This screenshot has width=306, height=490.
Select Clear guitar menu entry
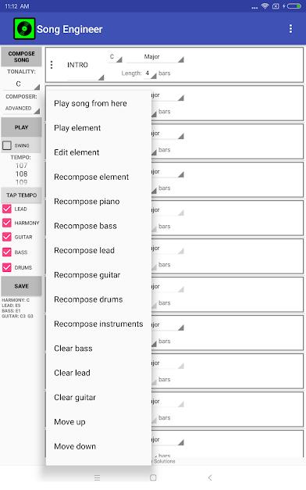[75, 397]
